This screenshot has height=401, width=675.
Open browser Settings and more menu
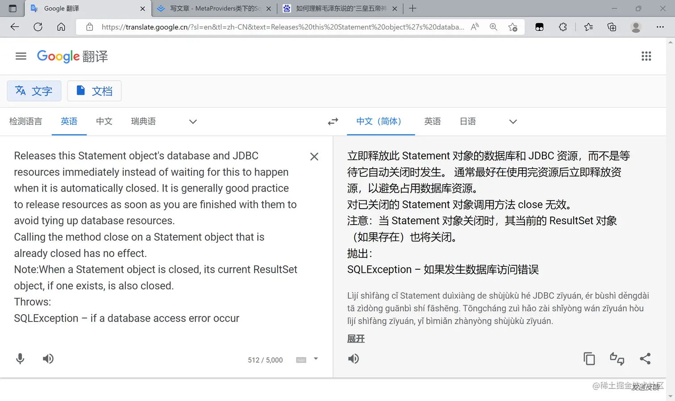660,27
